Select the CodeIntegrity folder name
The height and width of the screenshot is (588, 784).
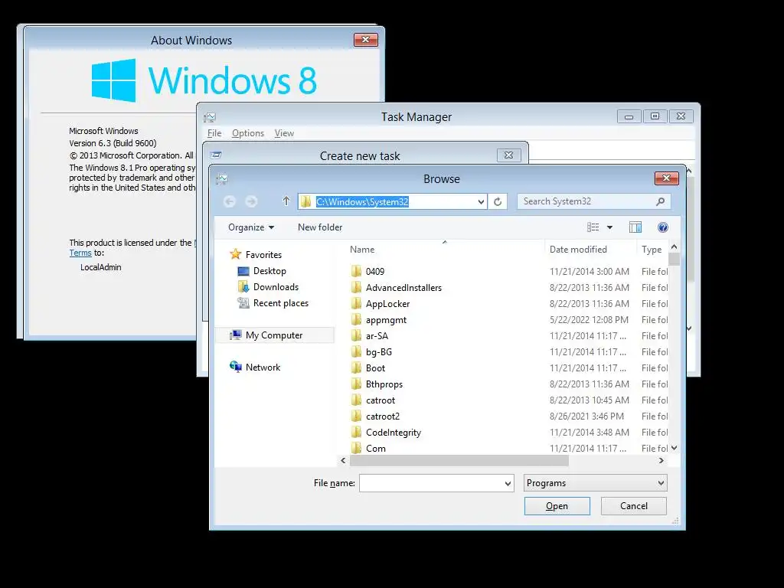394,433
